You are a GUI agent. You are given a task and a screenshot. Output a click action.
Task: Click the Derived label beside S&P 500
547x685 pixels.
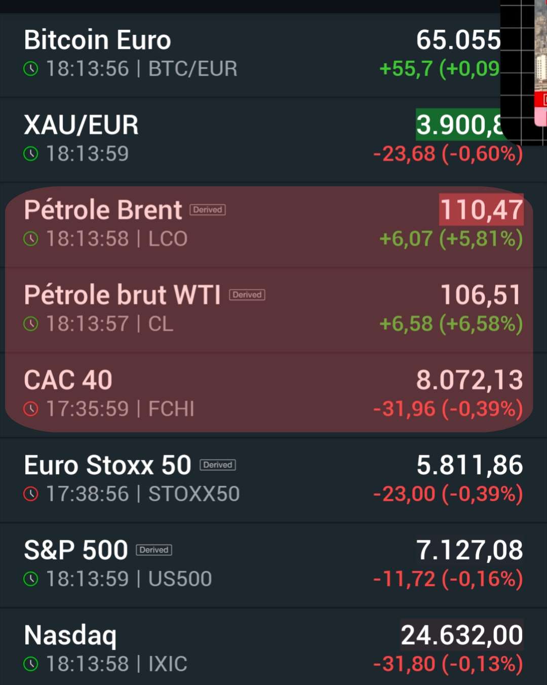point(154,550)
